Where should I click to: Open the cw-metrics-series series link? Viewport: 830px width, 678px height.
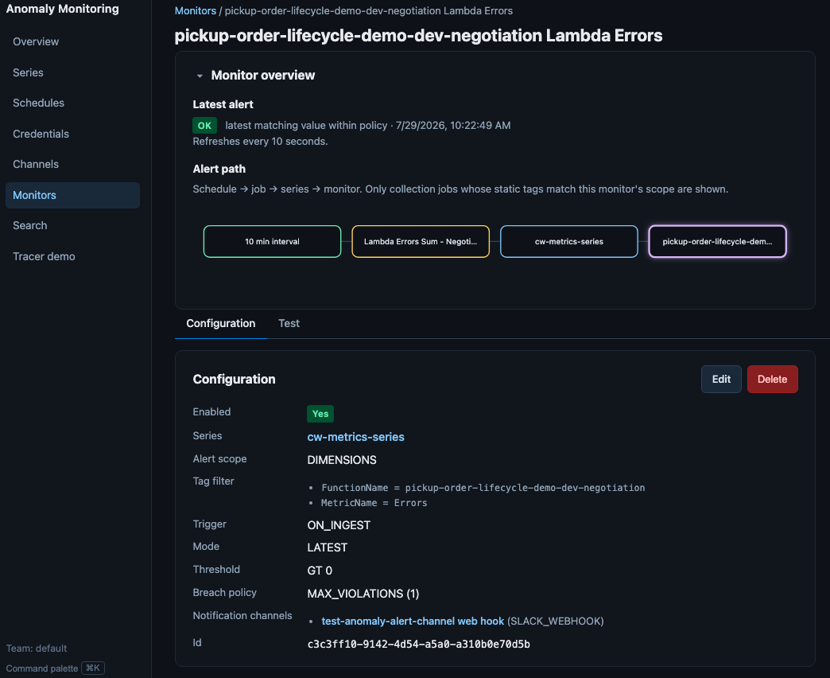tap(355, 437)
